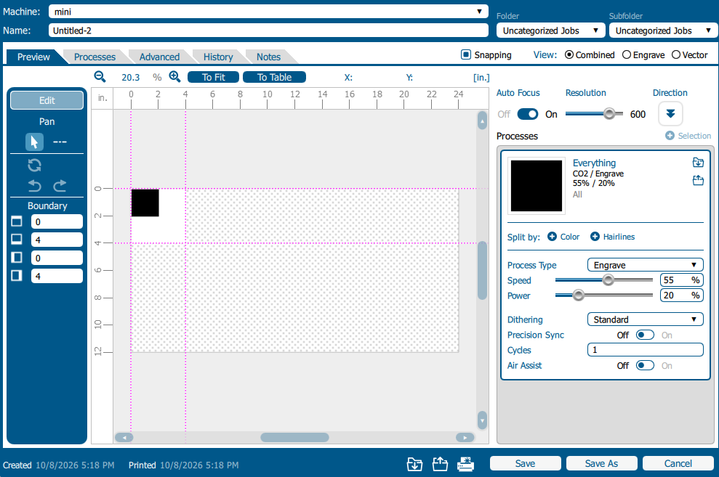This screenshot has width=719, height=477.
Task: Switch to the Advanced tab
Action: coord(159,57)
